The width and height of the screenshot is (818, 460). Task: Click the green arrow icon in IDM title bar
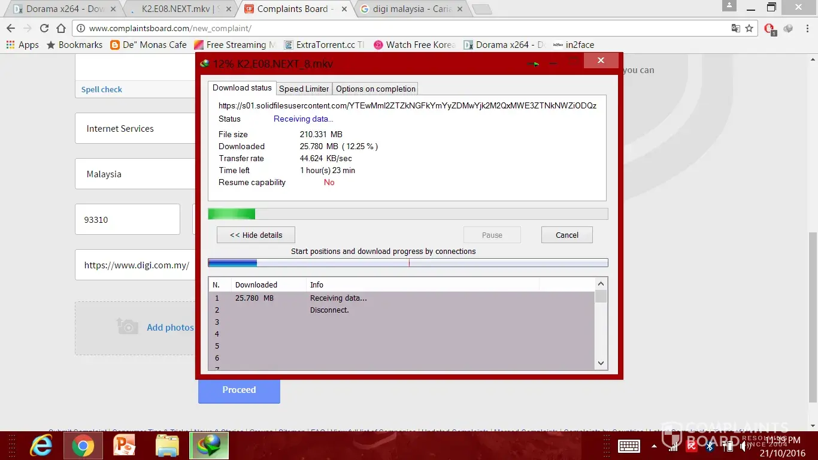[x=534, y=63]
